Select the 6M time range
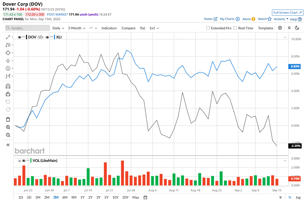Screen dimensions: 307x203 click(65, 197)
